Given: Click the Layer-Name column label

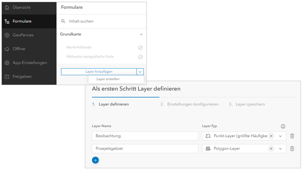Looking at the screenshot, I should point(101,126).
